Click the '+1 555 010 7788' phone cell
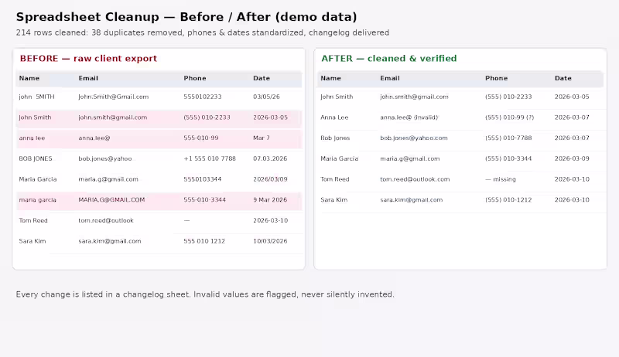Image resolution: width=619 pixels, height=357 pixels. [210, 158]
